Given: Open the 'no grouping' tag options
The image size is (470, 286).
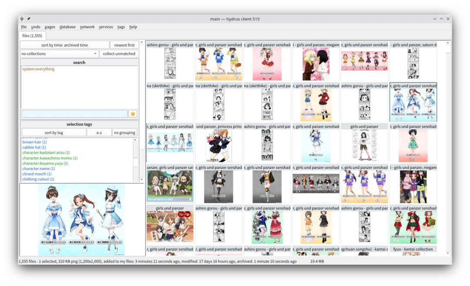Looking at the screenshot, I should tap(125, 132).
